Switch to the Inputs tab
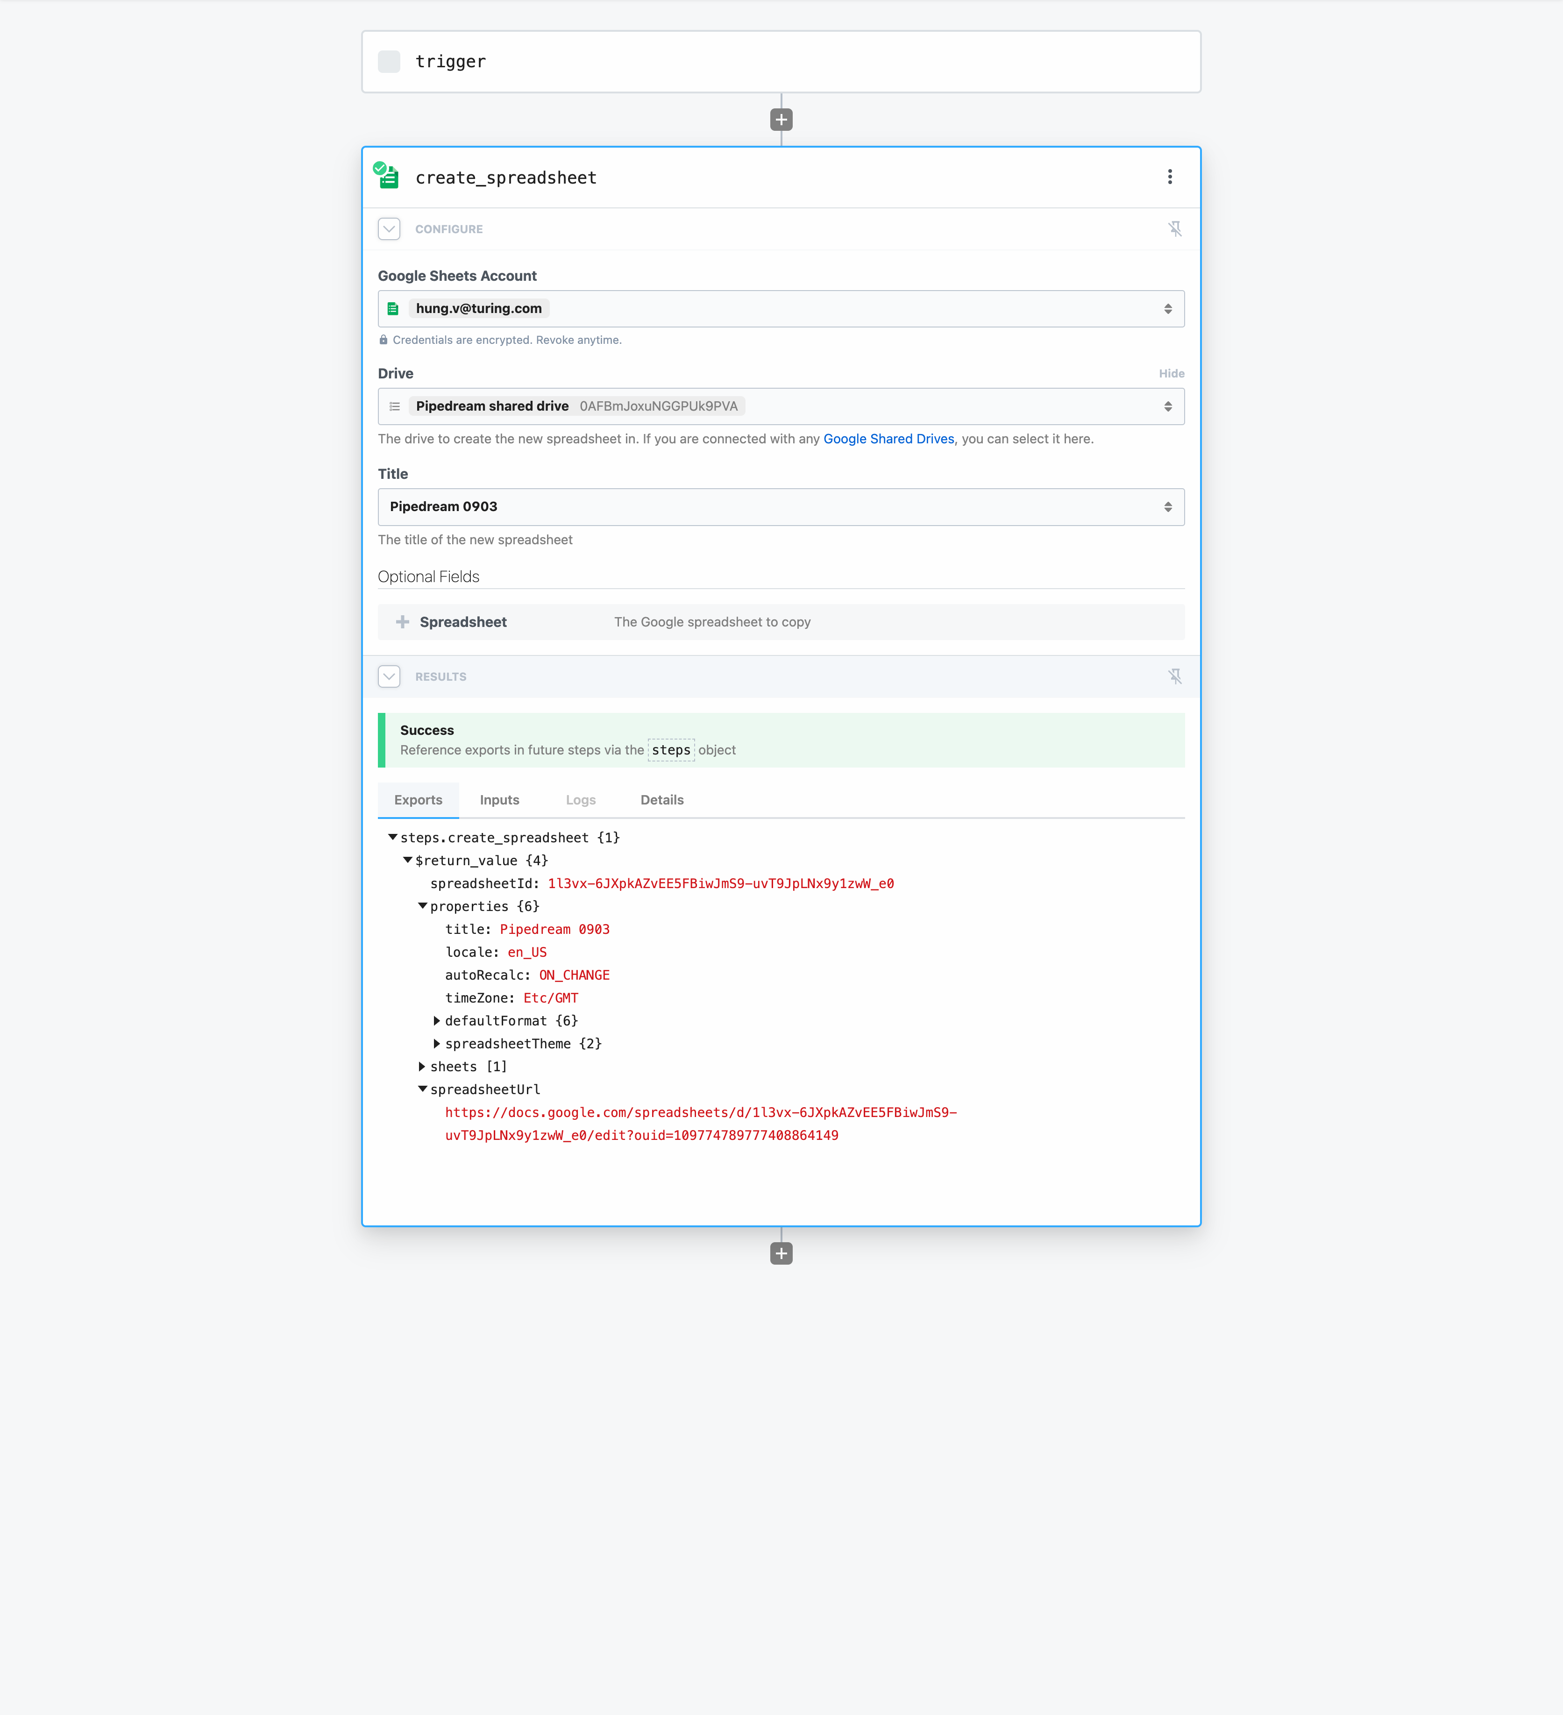The width and height of the screenshot is (1563, 1715). [x=499, y=800]
